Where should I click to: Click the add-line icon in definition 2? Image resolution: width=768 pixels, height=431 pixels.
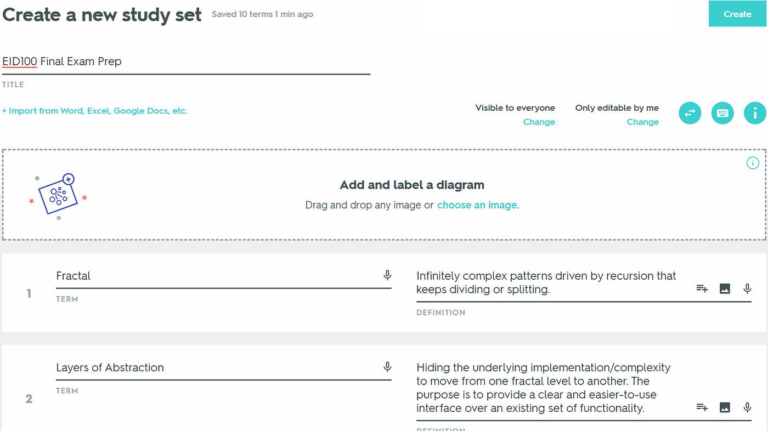pyautogui.click(x=702, y=407)
